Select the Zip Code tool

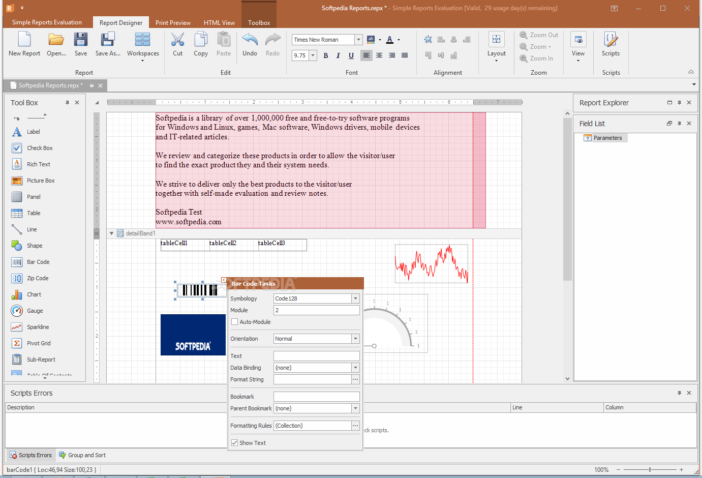[x=38, y=278]
